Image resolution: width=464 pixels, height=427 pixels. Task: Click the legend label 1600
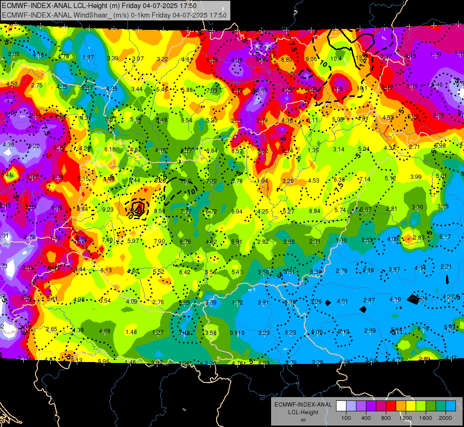coord(426,418)
